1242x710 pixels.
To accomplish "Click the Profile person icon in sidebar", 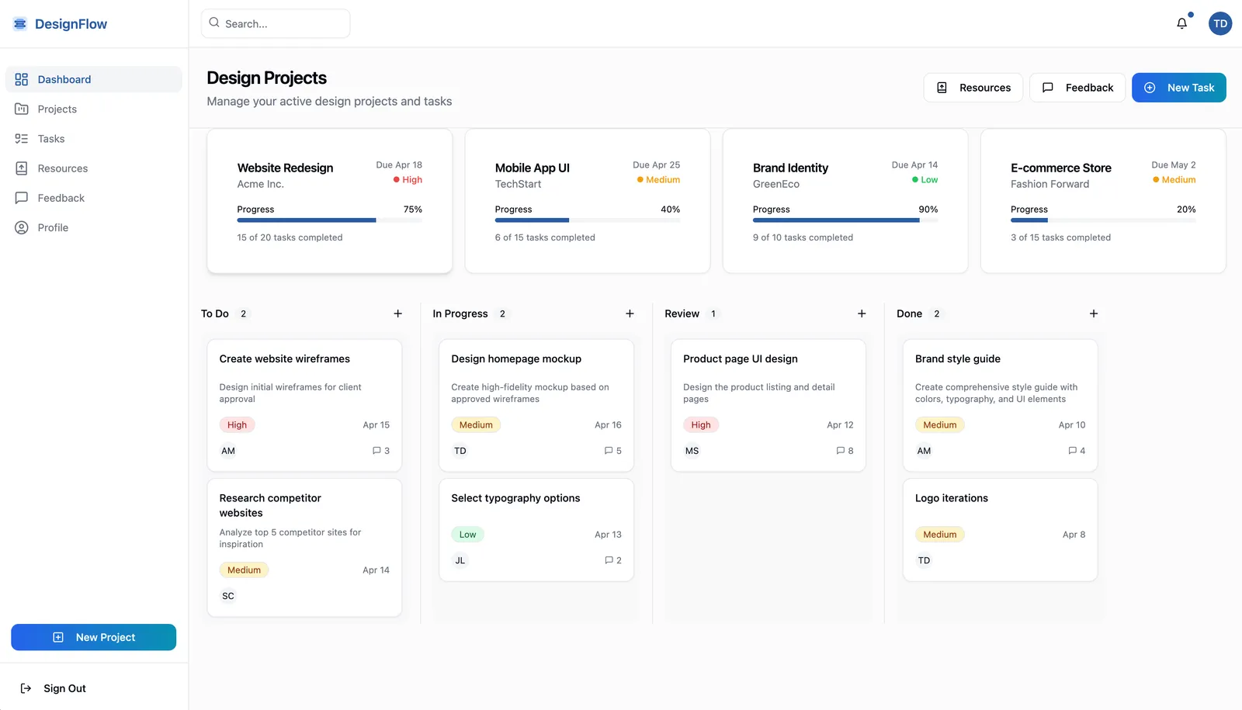I will 22,227.
